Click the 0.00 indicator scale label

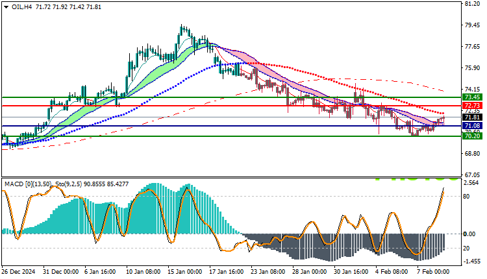tap(469, 234)
